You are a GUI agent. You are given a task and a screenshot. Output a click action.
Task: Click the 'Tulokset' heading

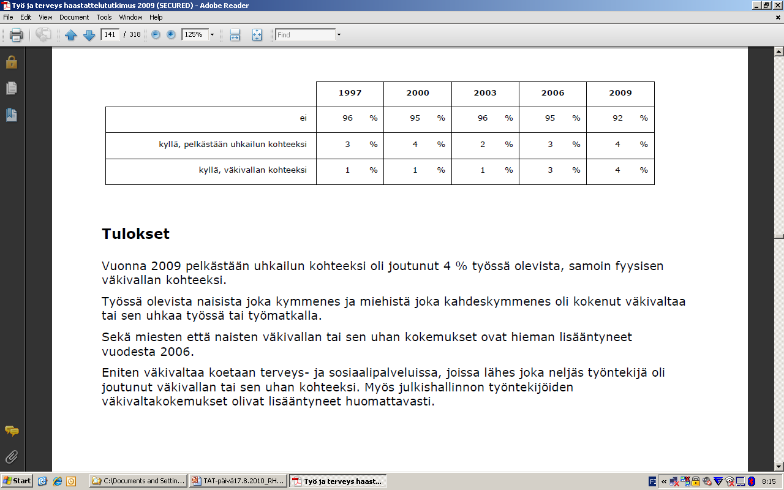pyautogui.click(x=135, y=234)
